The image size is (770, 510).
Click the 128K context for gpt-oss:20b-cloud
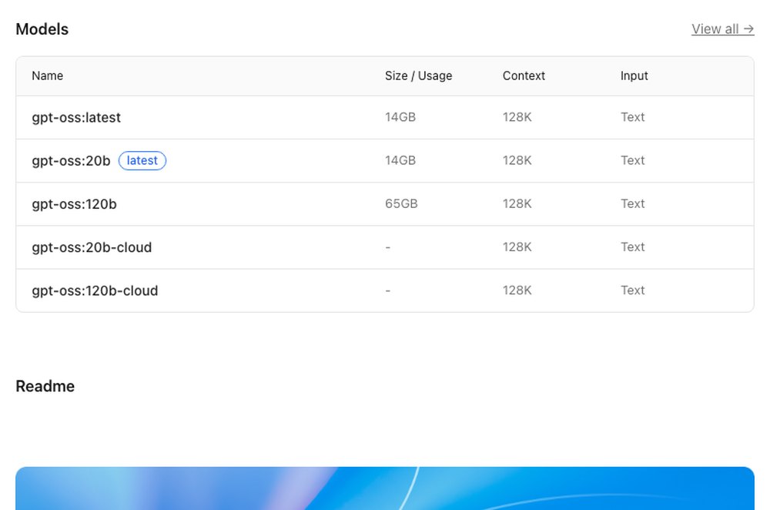coord(517,247)
